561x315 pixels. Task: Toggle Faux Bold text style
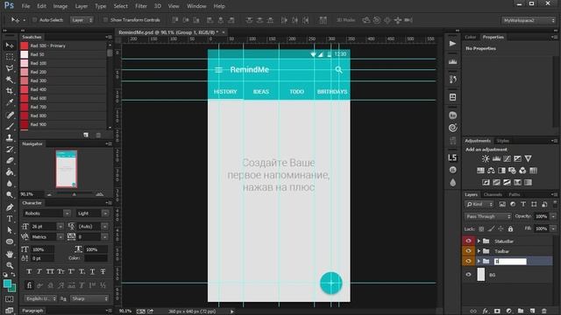29,272
